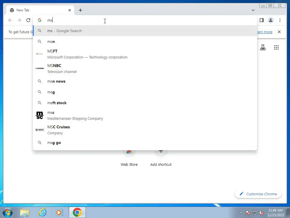290x218 pixels.
Task: Follow the Learn more link
Action: pos(265,32)
